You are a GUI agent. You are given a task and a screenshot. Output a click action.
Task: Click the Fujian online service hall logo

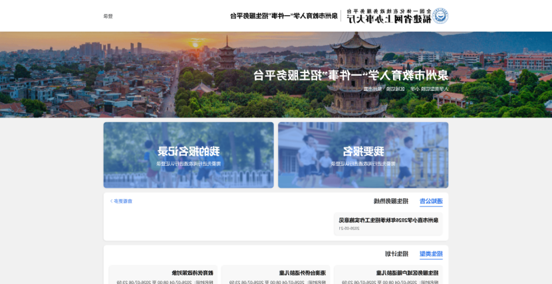pyautogui.click(x=397, y=16)
